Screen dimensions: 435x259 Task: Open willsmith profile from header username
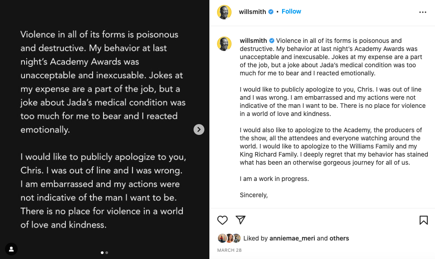pos(252,12)
